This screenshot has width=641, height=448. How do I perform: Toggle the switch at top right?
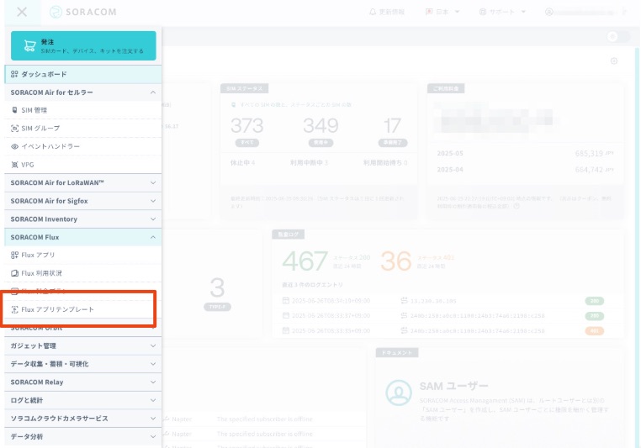point(618,36)
